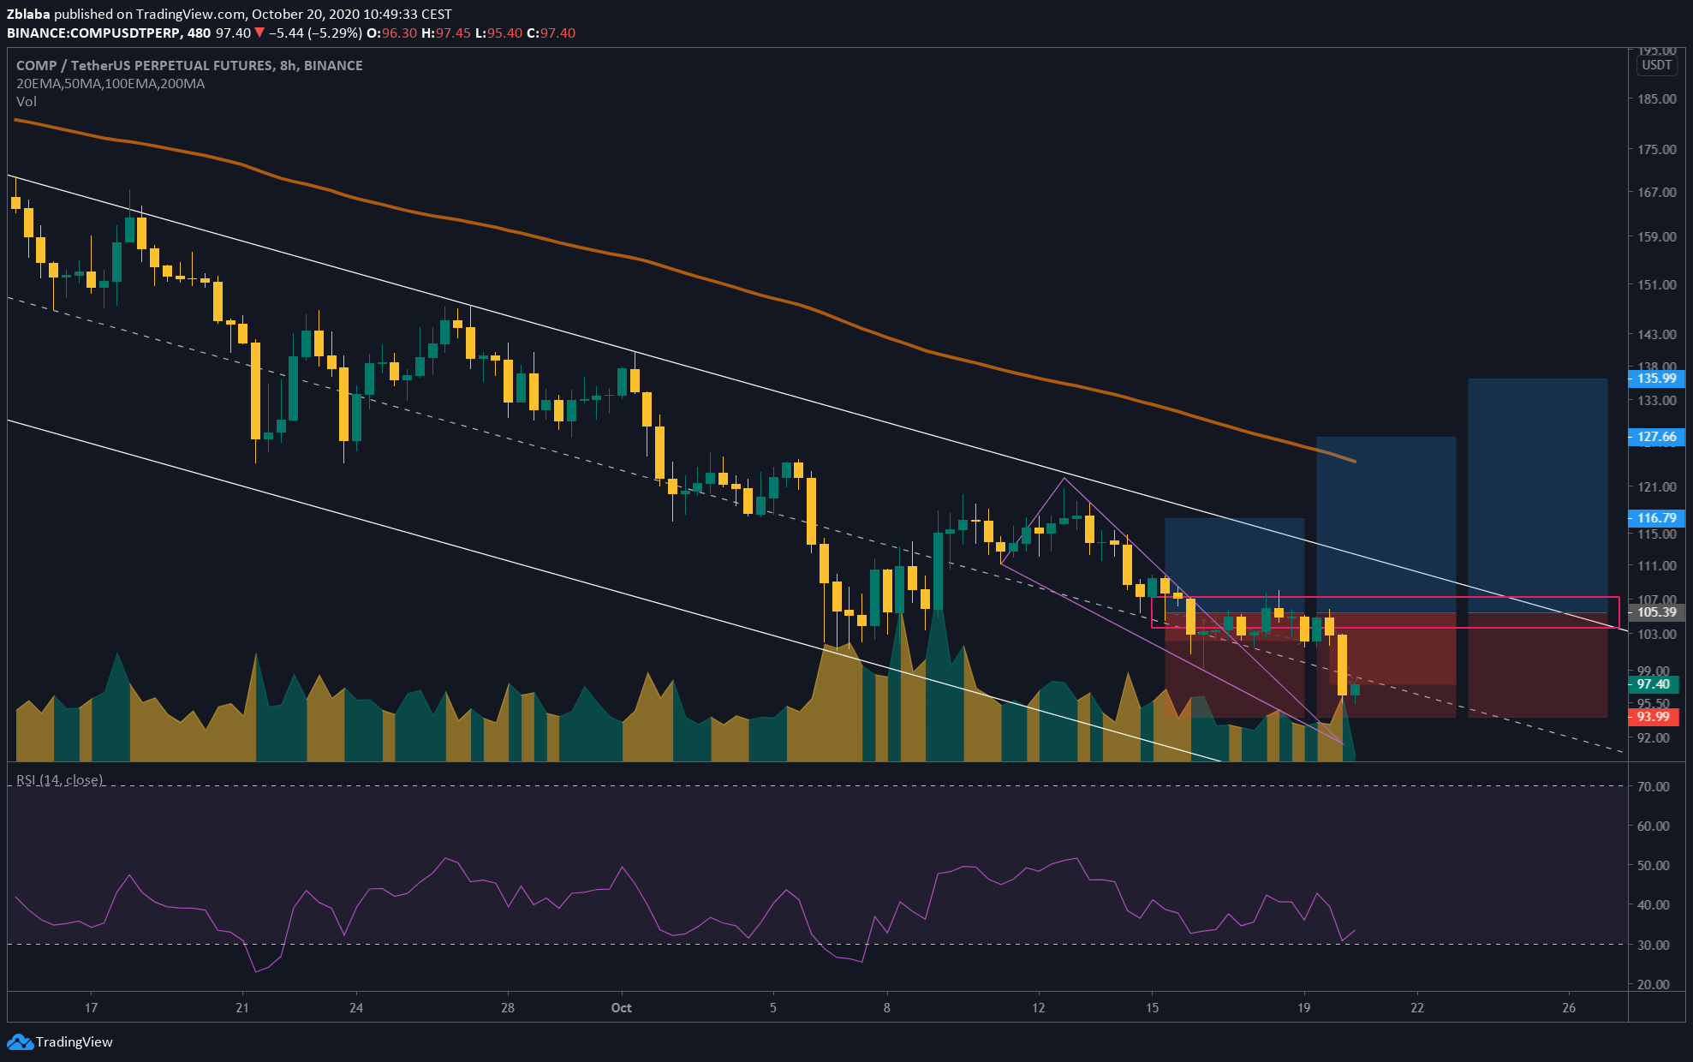Select the pink horizontal resistance rectangle

click(1385, 612)
